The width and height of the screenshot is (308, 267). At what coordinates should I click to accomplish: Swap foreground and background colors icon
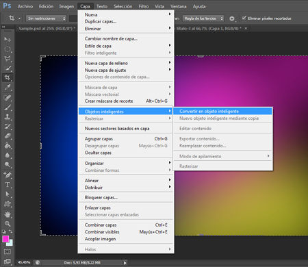click(x=10, y=231)
